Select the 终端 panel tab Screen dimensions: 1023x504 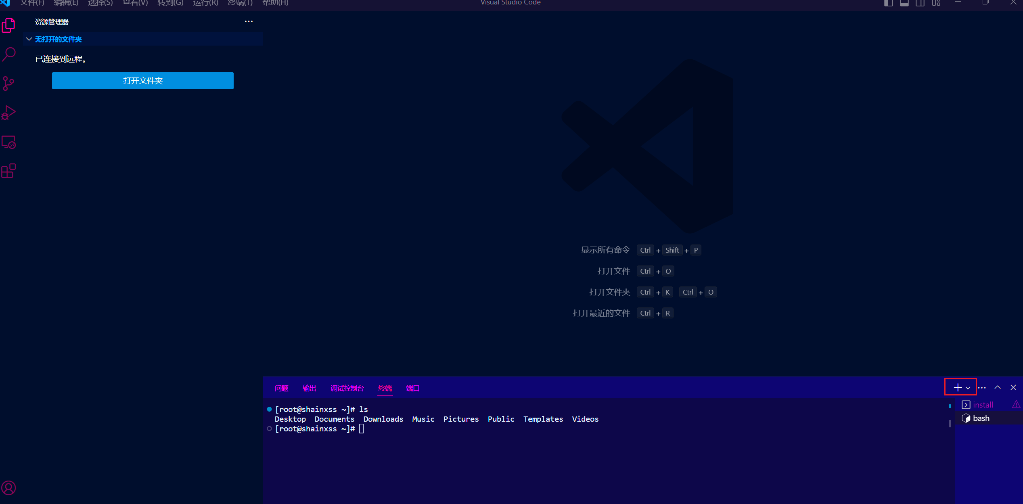[385, 388]
